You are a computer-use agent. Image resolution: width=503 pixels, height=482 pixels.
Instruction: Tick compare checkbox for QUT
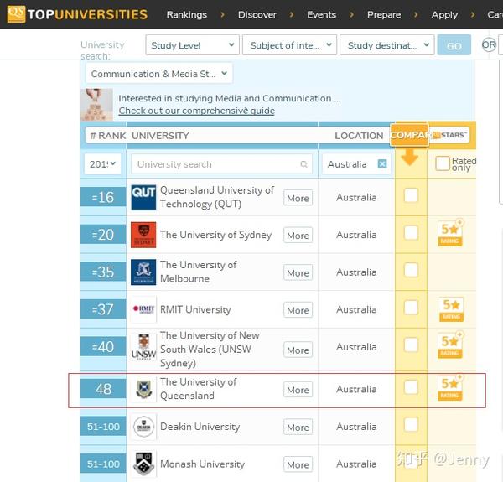point(411,195)
